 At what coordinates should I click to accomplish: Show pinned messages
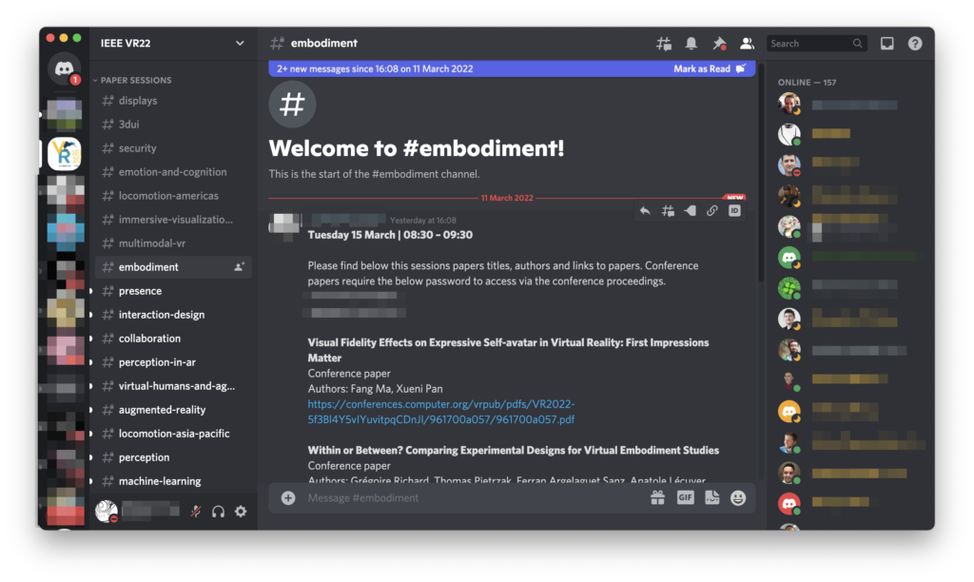tap(719, 44)
